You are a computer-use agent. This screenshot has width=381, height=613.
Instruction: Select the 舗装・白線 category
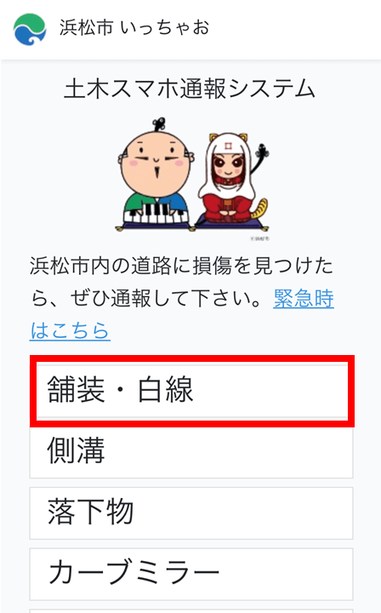pyautogui.click(x=191, y=391)
